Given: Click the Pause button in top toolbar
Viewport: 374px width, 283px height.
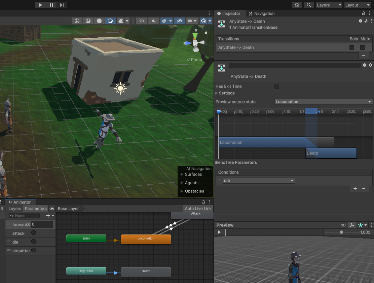Looking at the screenshot, I should (x=51, y=5).
